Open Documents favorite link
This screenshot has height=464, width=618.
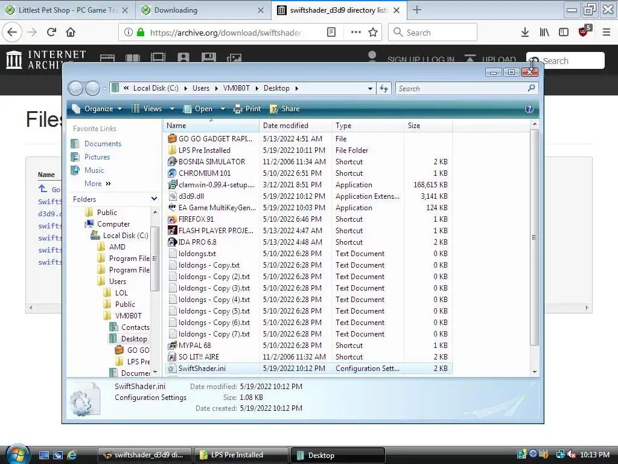point(103,144)
